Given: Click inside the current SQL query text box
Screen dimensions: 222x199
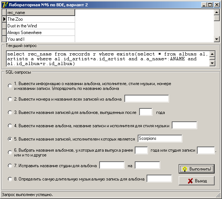Looking at the screenshot, I should (108, 58).
